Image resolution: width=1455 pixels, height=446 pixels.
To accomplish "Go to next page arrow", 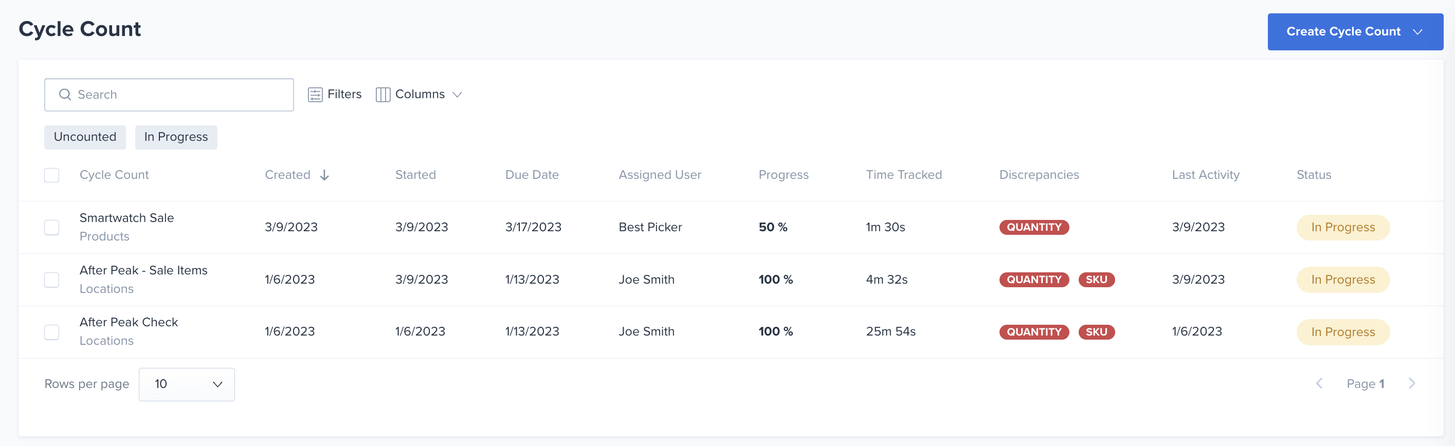I will 1411,383.
